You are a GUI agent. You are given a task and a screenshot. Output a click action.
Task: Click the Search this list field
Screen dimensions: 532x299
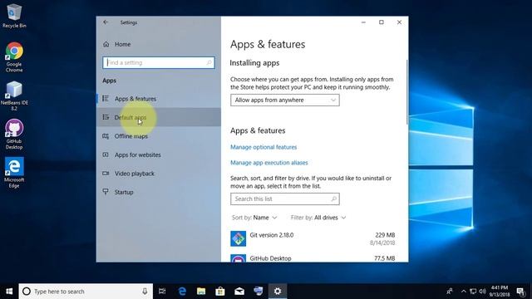click(x=284, y=199)
